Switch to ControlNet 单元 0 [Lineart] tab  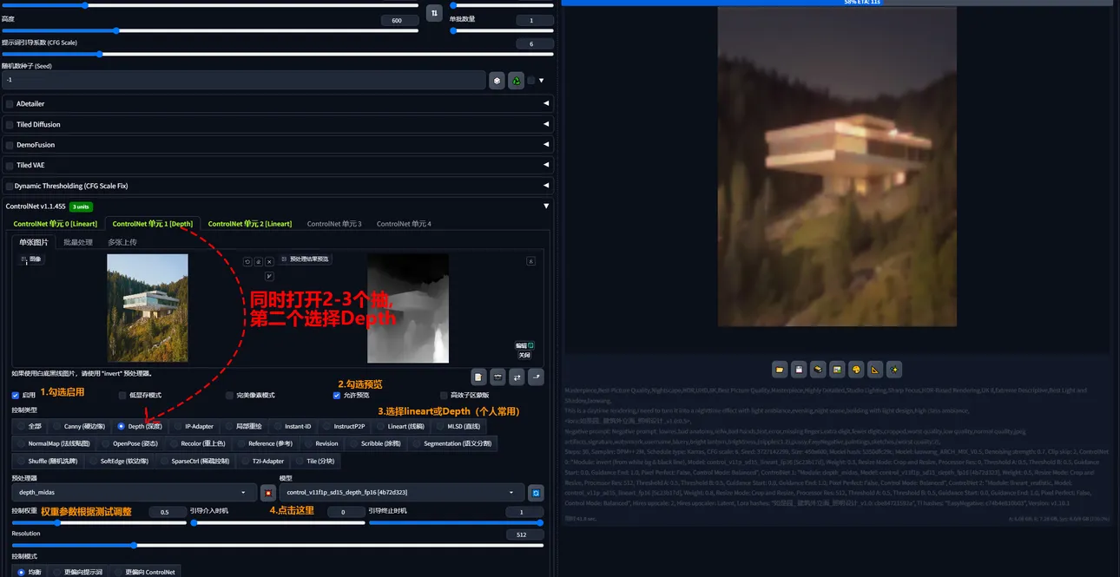(55, 224)
